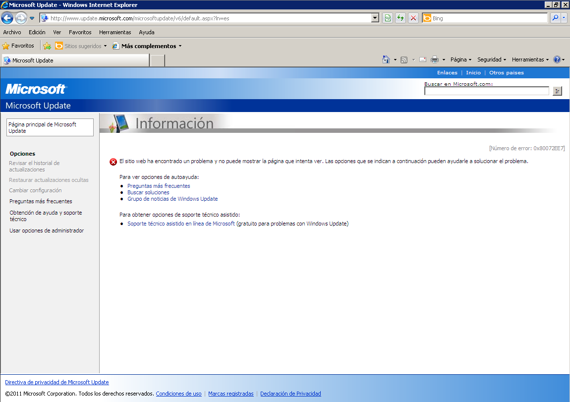Select the Microsoft Update browser tab
The image size is (570, 402).
[x=76, y=60]
